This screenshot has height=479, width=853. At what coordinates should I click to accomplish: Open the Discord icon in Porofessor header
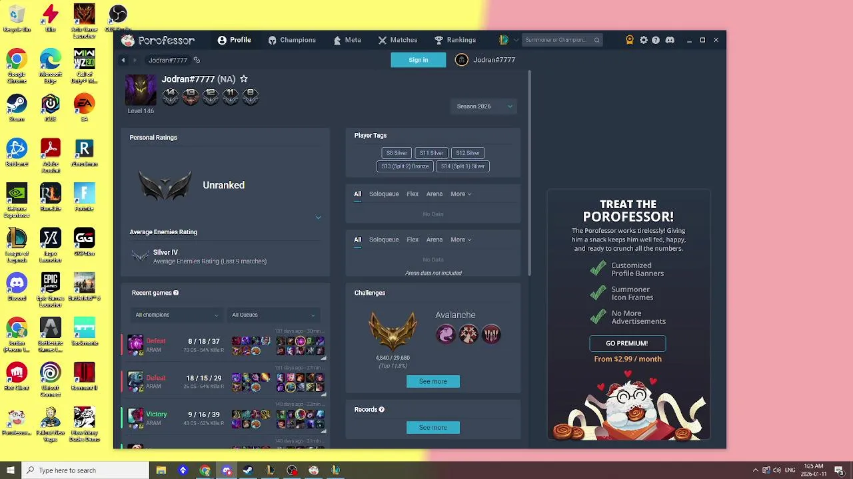click(x=670, y=40)
